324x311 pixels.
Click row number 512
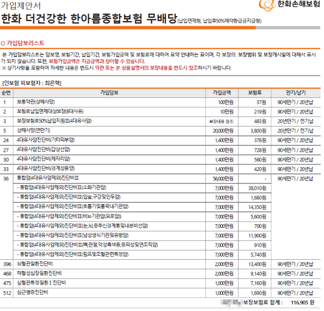[x=7, y=293]
